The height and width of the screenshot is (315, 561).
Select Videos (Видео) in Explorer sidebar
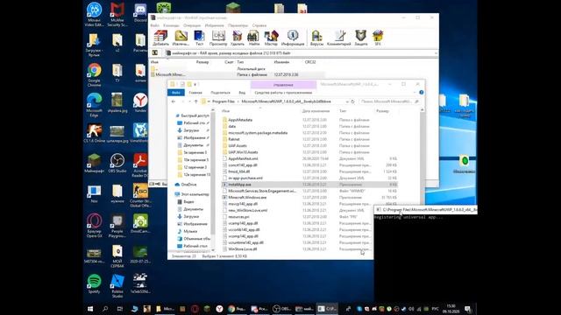click(x=186, y=201)
